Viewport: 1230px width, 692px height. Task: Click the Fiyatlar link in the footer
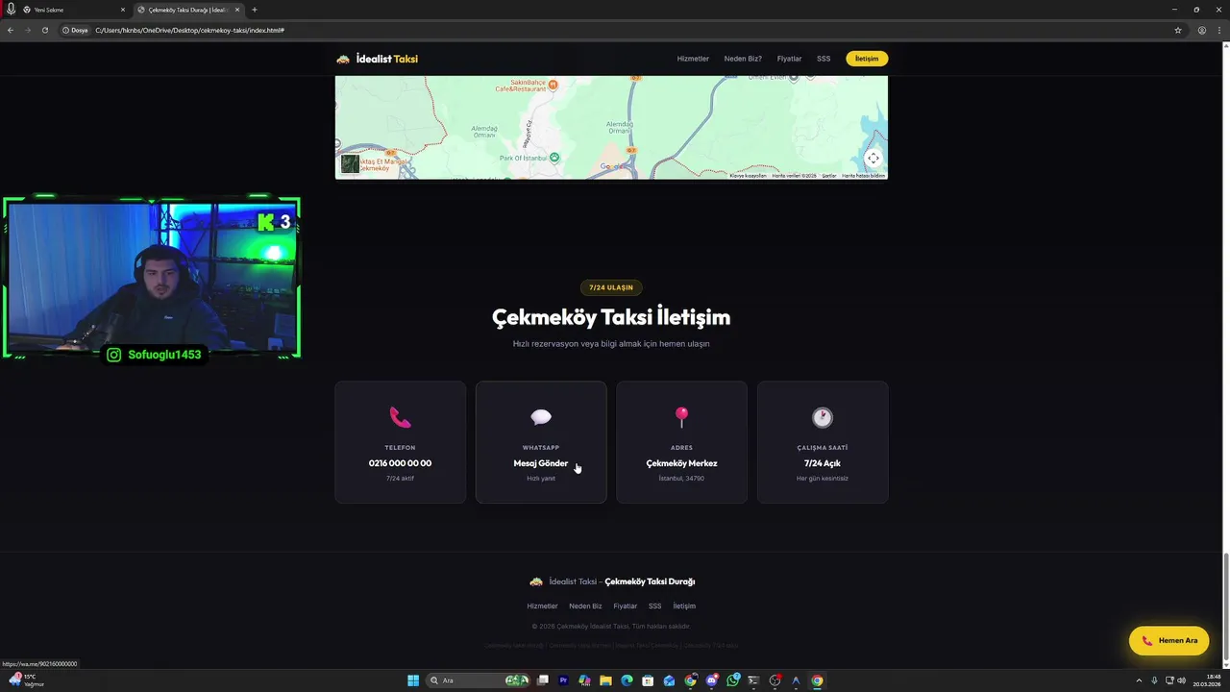(x=626, y=606)
